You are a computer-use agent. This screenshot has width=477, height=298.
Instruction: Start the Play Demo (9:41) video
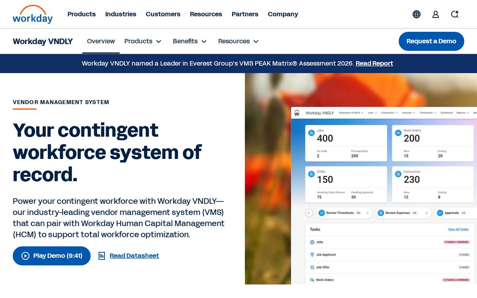tap(52, 256)
